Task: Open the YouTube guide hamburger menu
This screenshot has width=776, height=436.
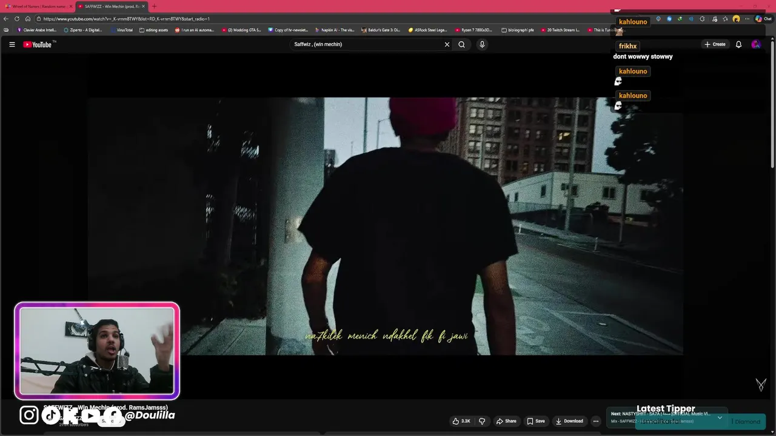Action: [12, 44]
